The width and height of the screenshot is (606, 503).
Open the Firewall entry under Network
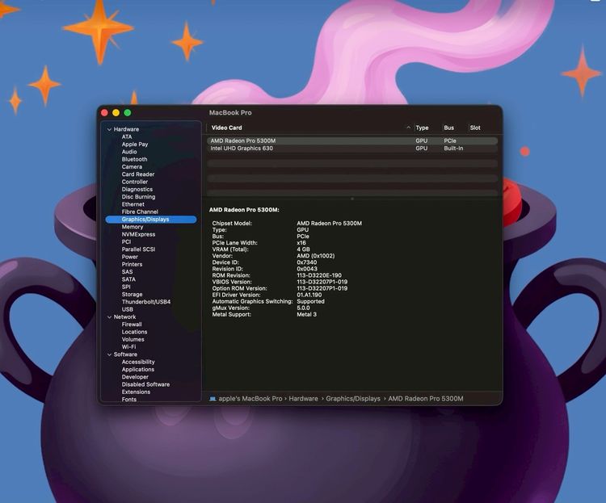pyautogui.click(x=132, y=325)
